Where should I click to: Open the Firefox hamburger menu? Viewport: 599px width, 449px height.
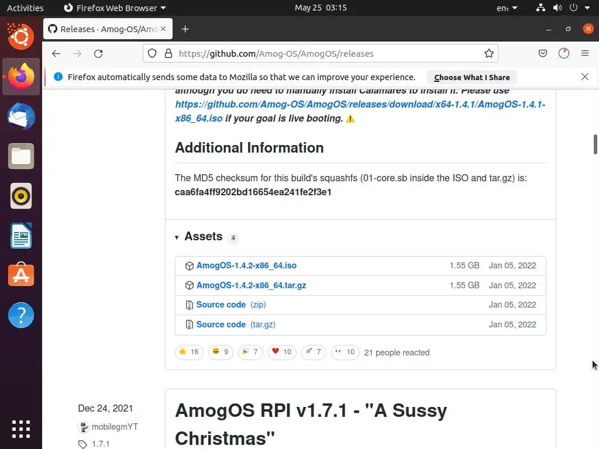click(585, 53)
